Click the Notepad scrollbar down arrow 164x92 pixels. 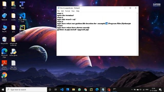pyautogui.click(x=137, y=55)
